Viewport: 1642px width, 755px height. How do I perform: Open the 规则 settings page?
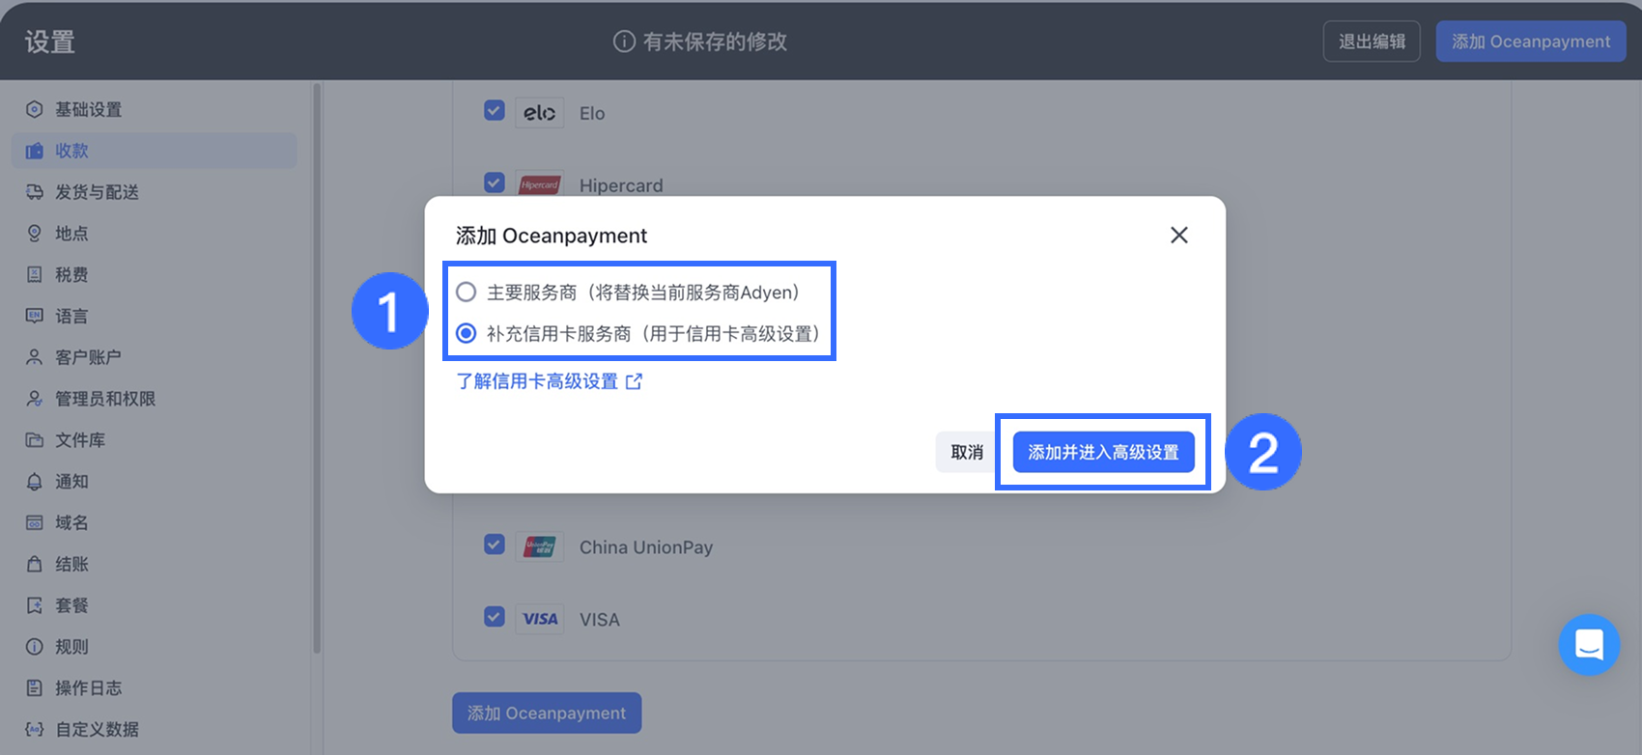(x=155, y=647)
